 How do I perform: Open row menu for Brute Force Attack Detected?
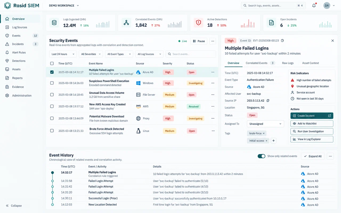click(x=213, y=131)
